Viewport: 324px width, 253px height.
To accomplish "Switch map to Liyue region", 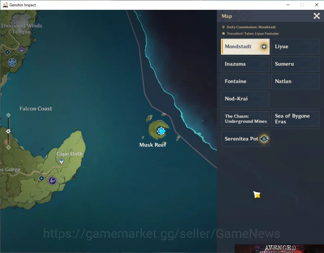I will pyautogui.click(x=295, y=46).
